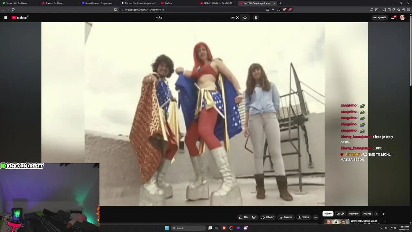Go to YouTube home via logo
The image size is (412, 232).
(x=19, y=17)
